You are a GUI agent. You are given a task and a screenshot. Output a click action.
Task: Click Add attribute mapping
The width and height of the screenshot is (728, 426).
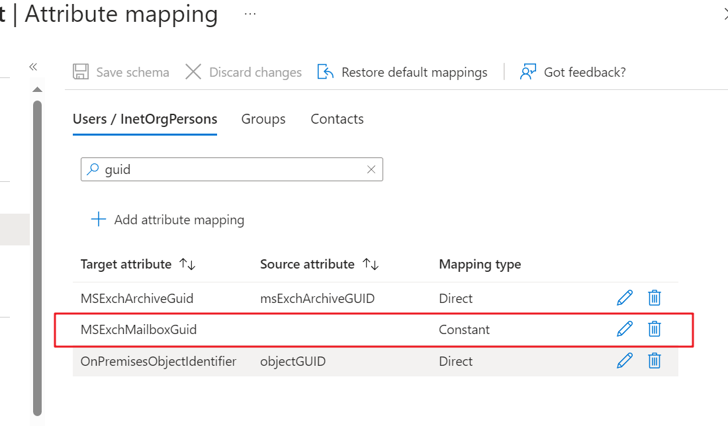click(166, 219)
